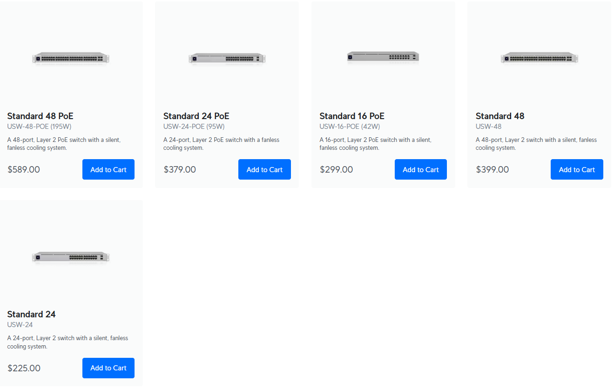Add Standard 16 PoE to cart
The image size is (614, 389).
coord(421,169)
